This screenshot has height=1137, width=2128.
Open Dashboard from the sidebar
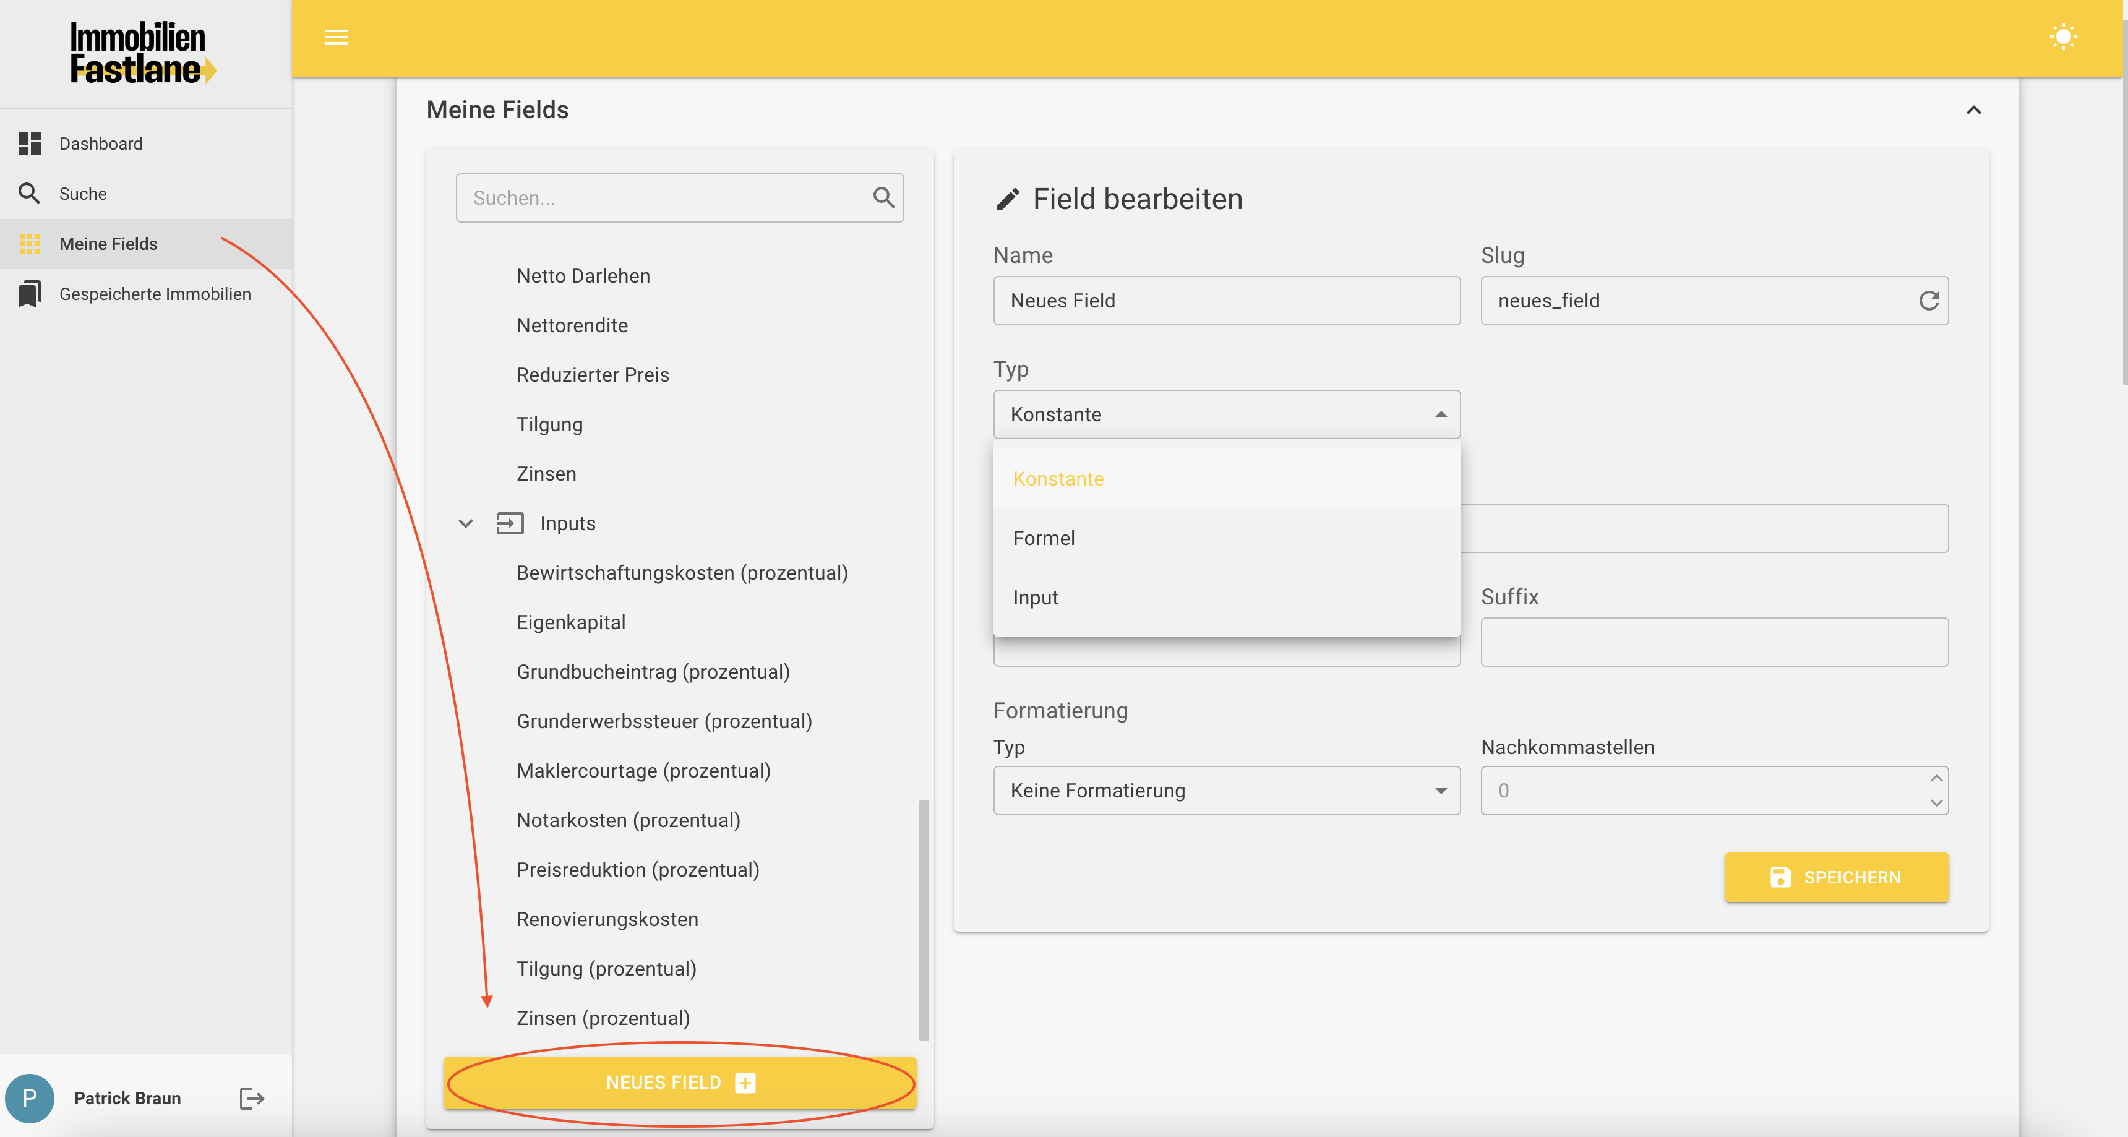[x=101, y=144]
